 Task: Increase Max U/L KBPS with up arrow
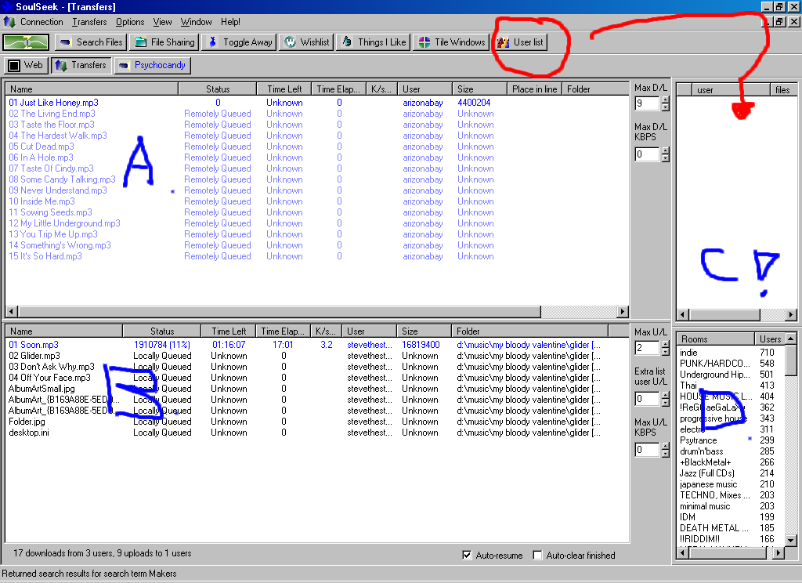(665, 446)
